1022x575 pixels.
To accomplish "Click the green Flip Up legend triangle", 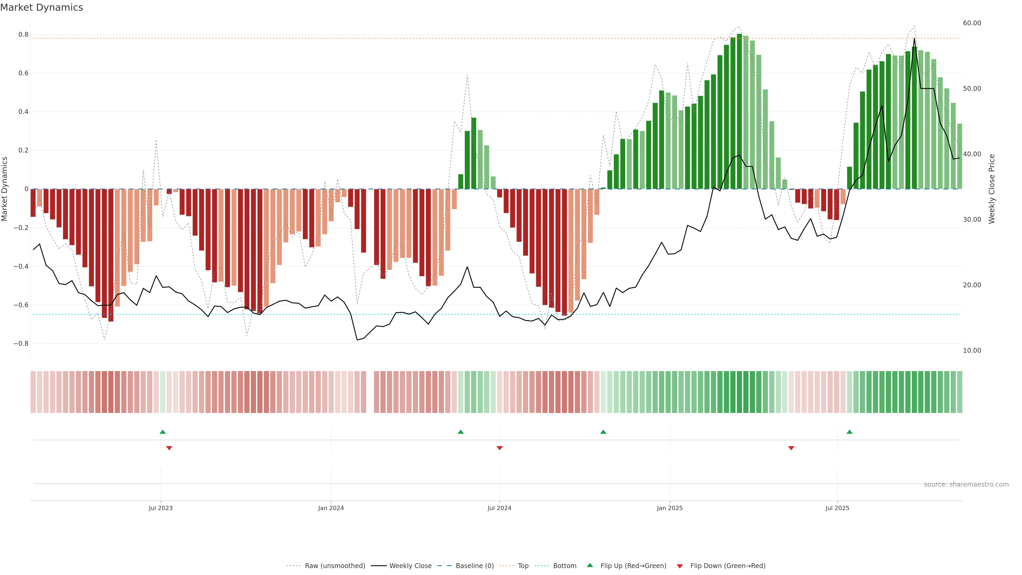I will coord(590,565).
